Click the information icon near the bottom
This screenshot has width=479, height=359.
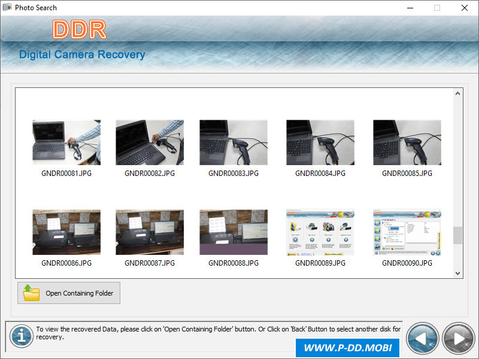pyautogui.click(x=20, y=336)
